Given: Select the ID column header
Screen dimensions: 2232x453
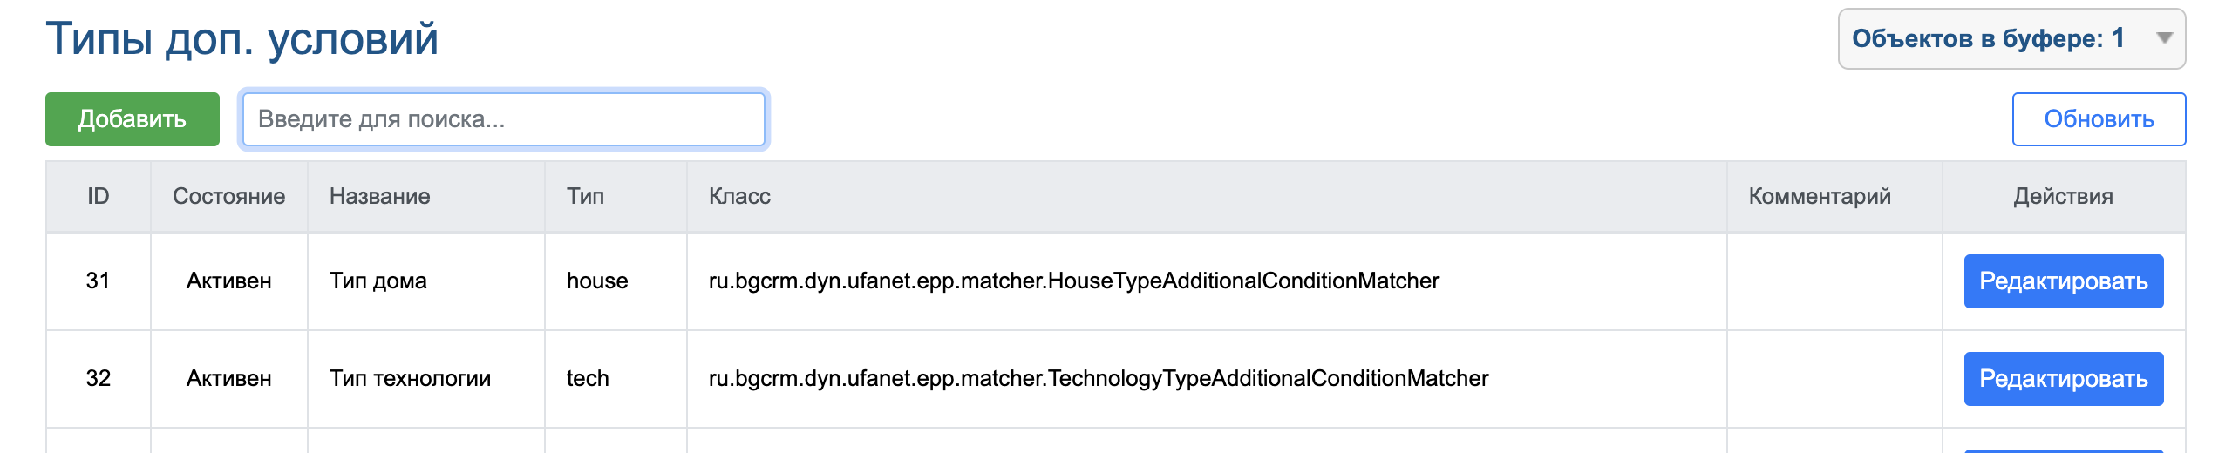Looking at the screenshot, I should [99, 196].
